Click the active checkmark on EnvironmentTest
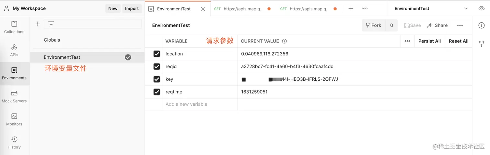This screenshot has height=155, width=490. point(128,57)
